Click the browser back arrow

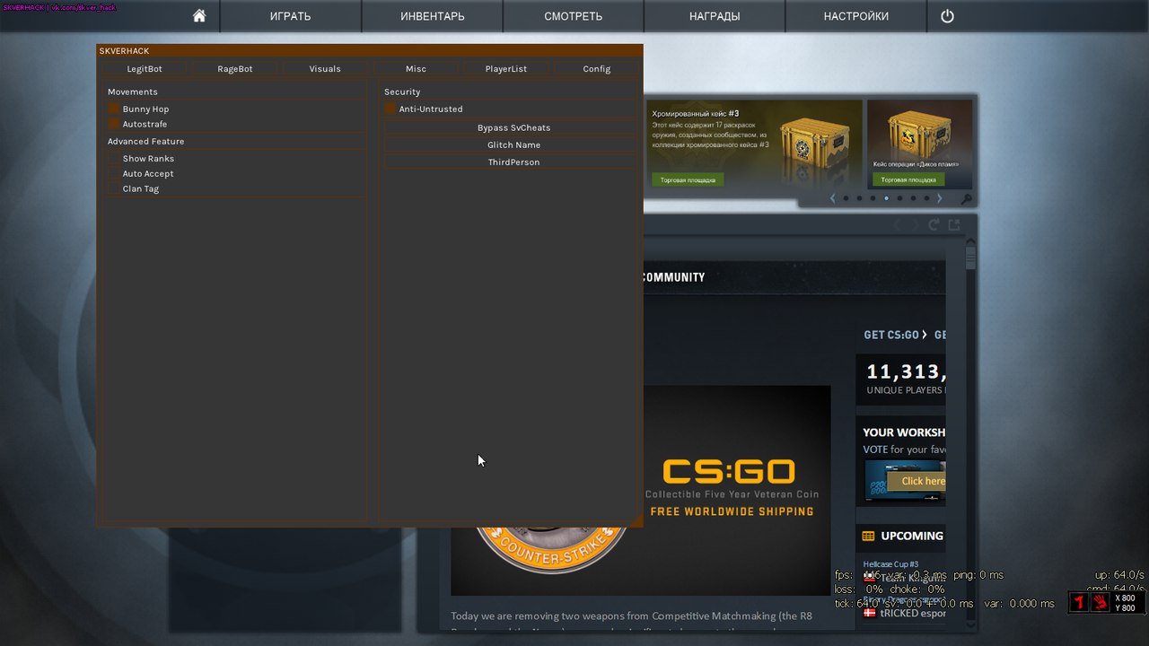coord(896,225)
